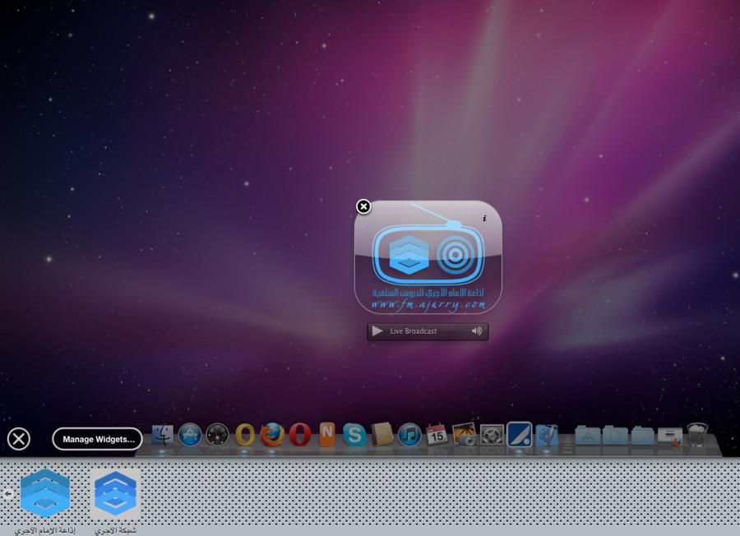Viewport: 740px width, 536px height.
Task: Close the widget bar with the large X
Action: pos(19,439)
